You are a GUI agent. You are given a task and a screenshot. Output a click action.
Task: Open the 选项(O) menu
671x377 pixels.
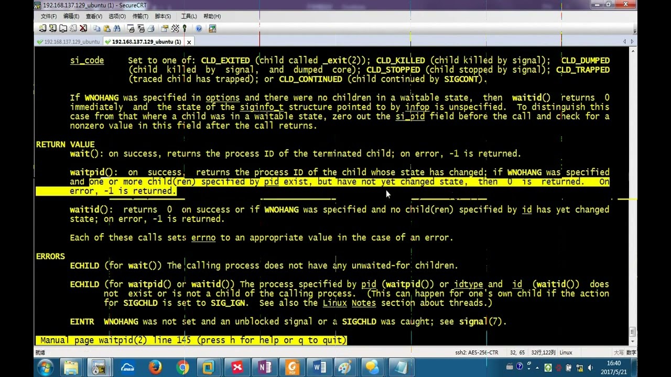(x=117, y=16)
